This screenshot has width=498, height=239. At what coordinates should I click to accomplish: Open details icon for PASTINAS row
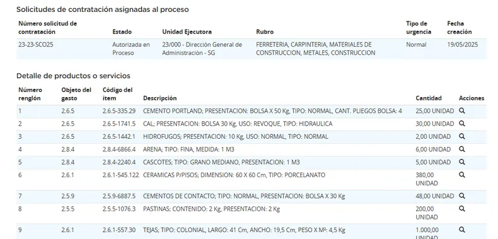(462, 209)
